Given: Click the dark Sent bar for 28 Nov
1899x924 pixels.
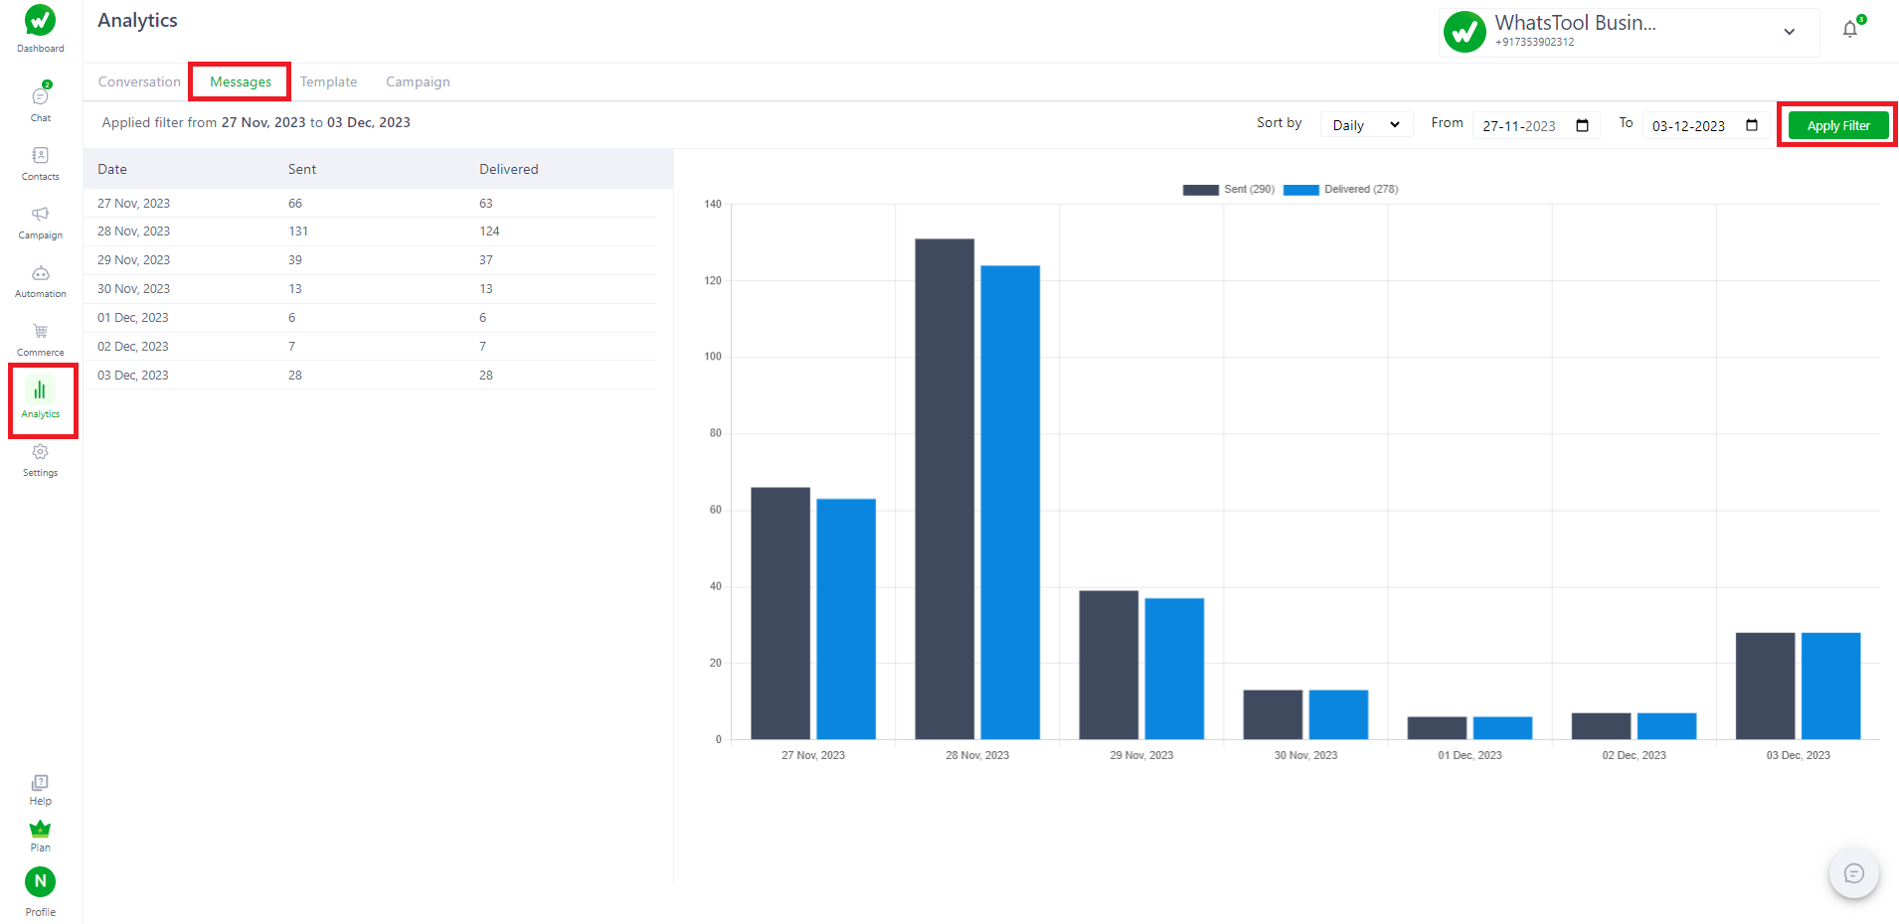Looking at the screenshot, I should tap(945, 489).
